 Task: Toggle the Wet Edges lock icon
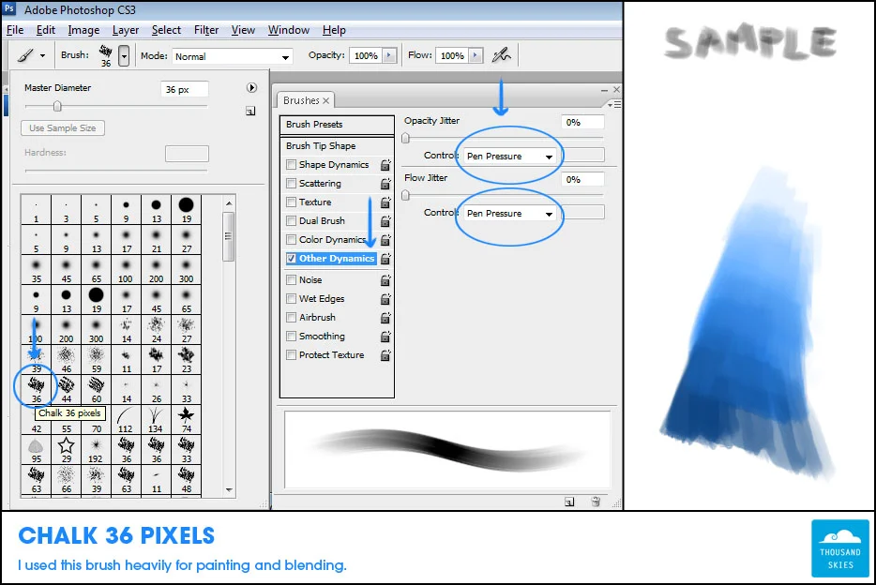(x=385, y=299)
